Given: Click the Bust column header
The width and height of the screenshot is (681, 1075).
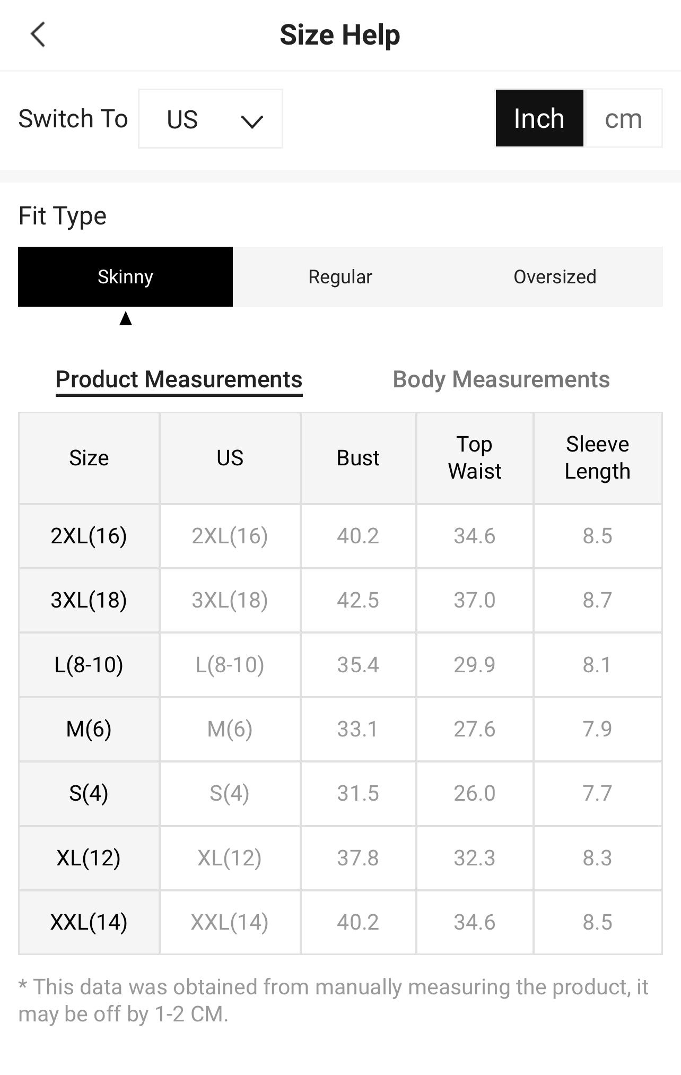Looking at the screenshot, I should click(x=358, y=458).
